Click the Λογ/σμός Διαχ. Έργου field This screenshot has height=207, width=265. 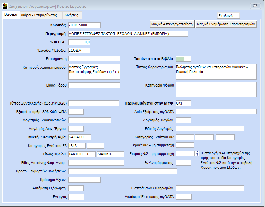76,129
